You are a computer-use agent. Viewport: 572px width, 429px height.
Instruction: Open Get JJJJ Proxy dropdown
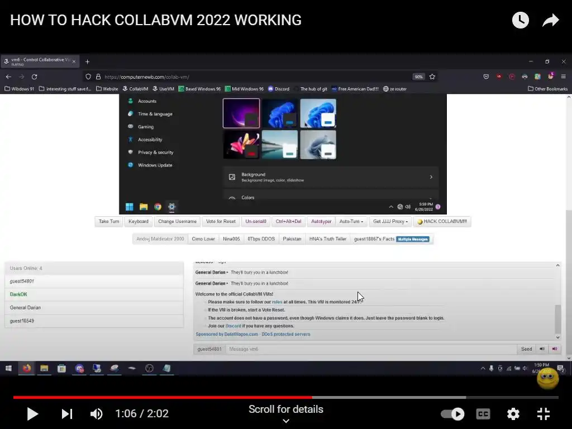(x=390, y=221)
